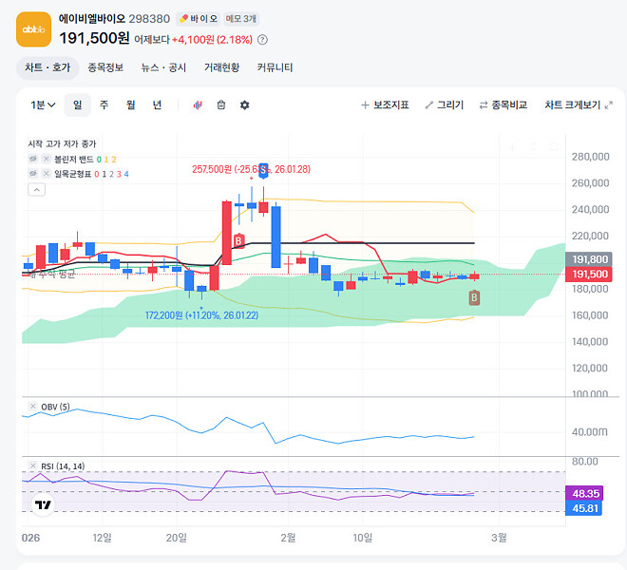Select the 그리기 drawing tool

[445, 105]
